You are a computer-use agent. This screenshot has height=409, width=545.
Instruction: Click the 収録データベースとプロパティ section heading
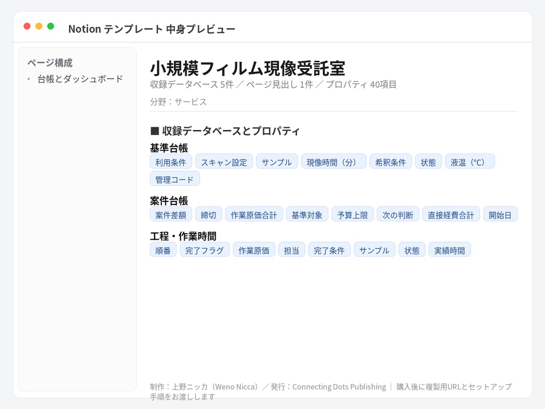click(225, 131)
